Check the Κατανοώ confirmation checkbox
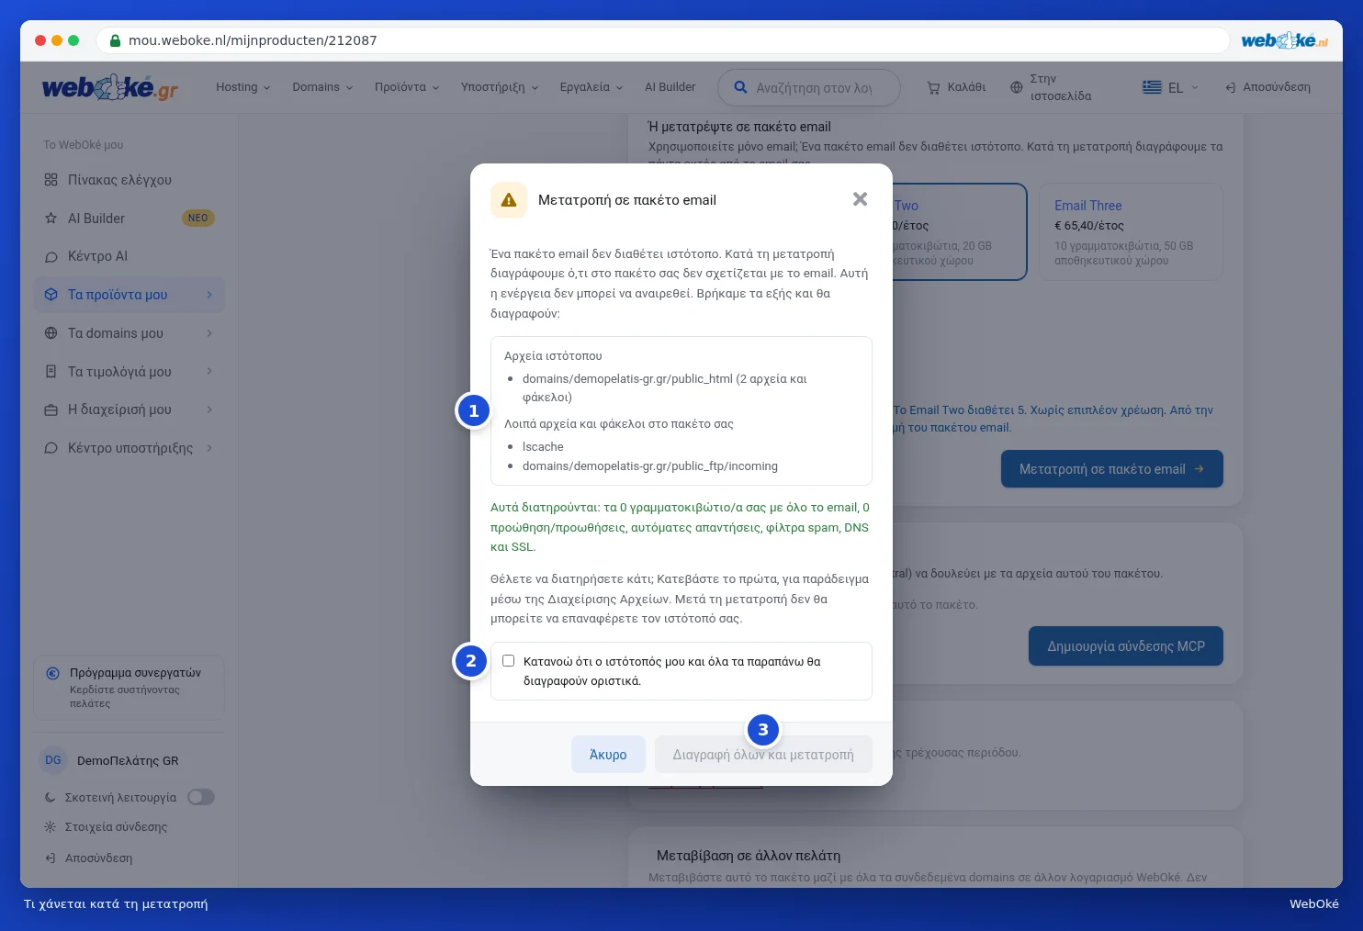 point(508,661)
